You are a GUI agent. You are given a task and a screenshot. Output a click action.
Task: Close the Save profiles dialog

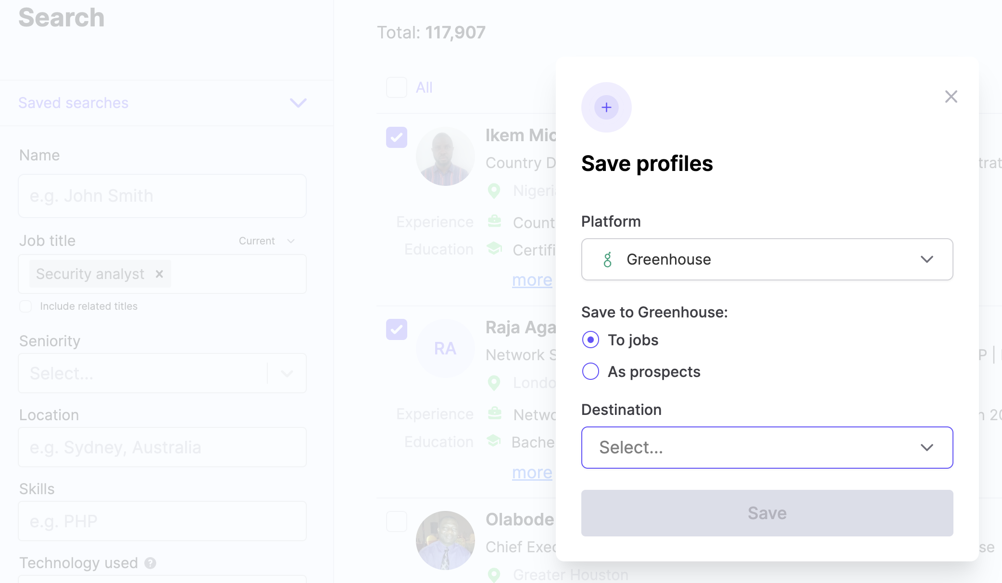[951, 97]
